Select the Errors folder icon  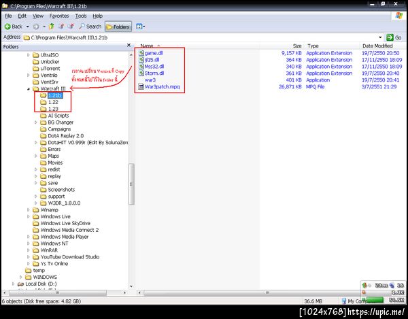click(x=44, y=150)
